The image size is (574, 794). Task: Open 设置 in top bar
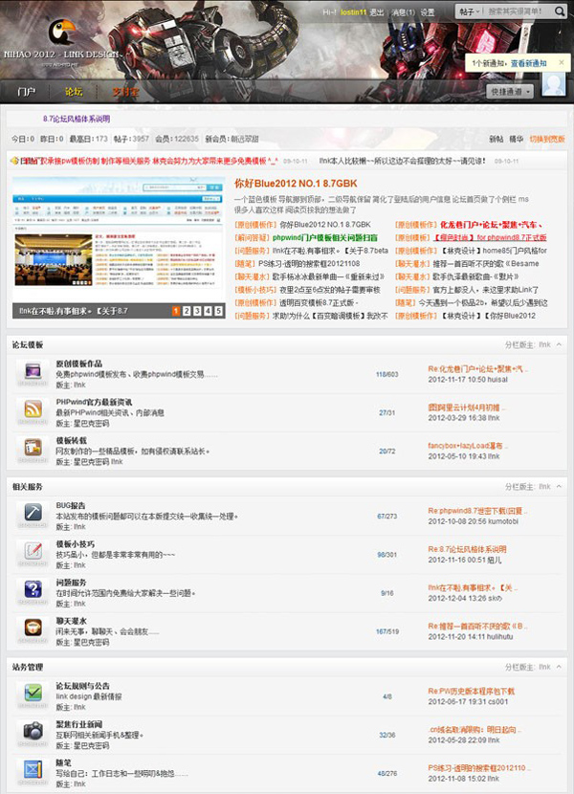tap(428, 12)
